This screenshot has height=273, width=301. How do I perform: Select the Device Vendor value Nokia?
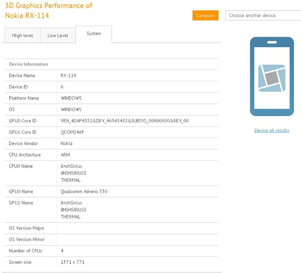[66, 143]
